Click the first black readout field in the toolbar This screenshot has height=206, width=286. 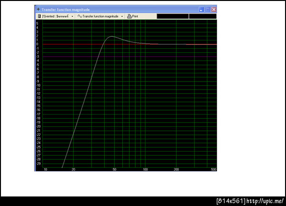point(173,16)
